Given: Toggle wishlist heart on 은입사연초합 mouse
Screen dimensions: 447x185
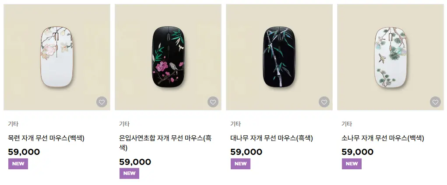Looking at the screenshot, I should [213, 102].
